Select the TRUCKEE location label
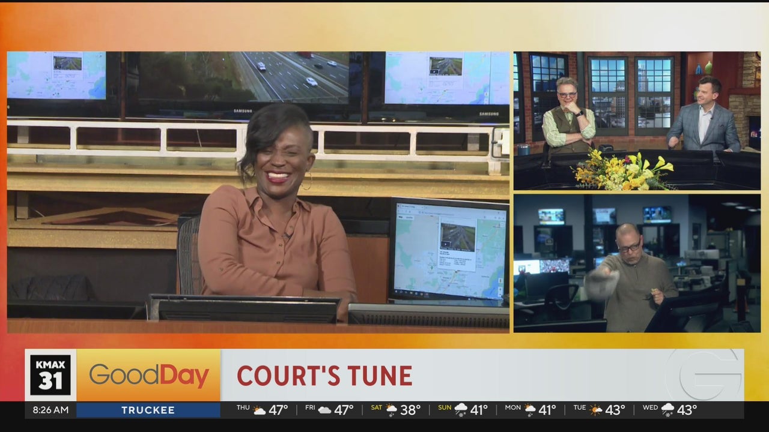This screenshot has height=432, width=769. coord(148,410)
